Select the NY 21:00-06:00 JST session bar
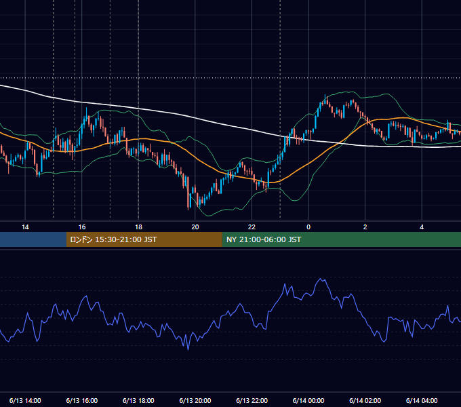Viewport: 461px width, 407px height. click(x=341, y=239)
